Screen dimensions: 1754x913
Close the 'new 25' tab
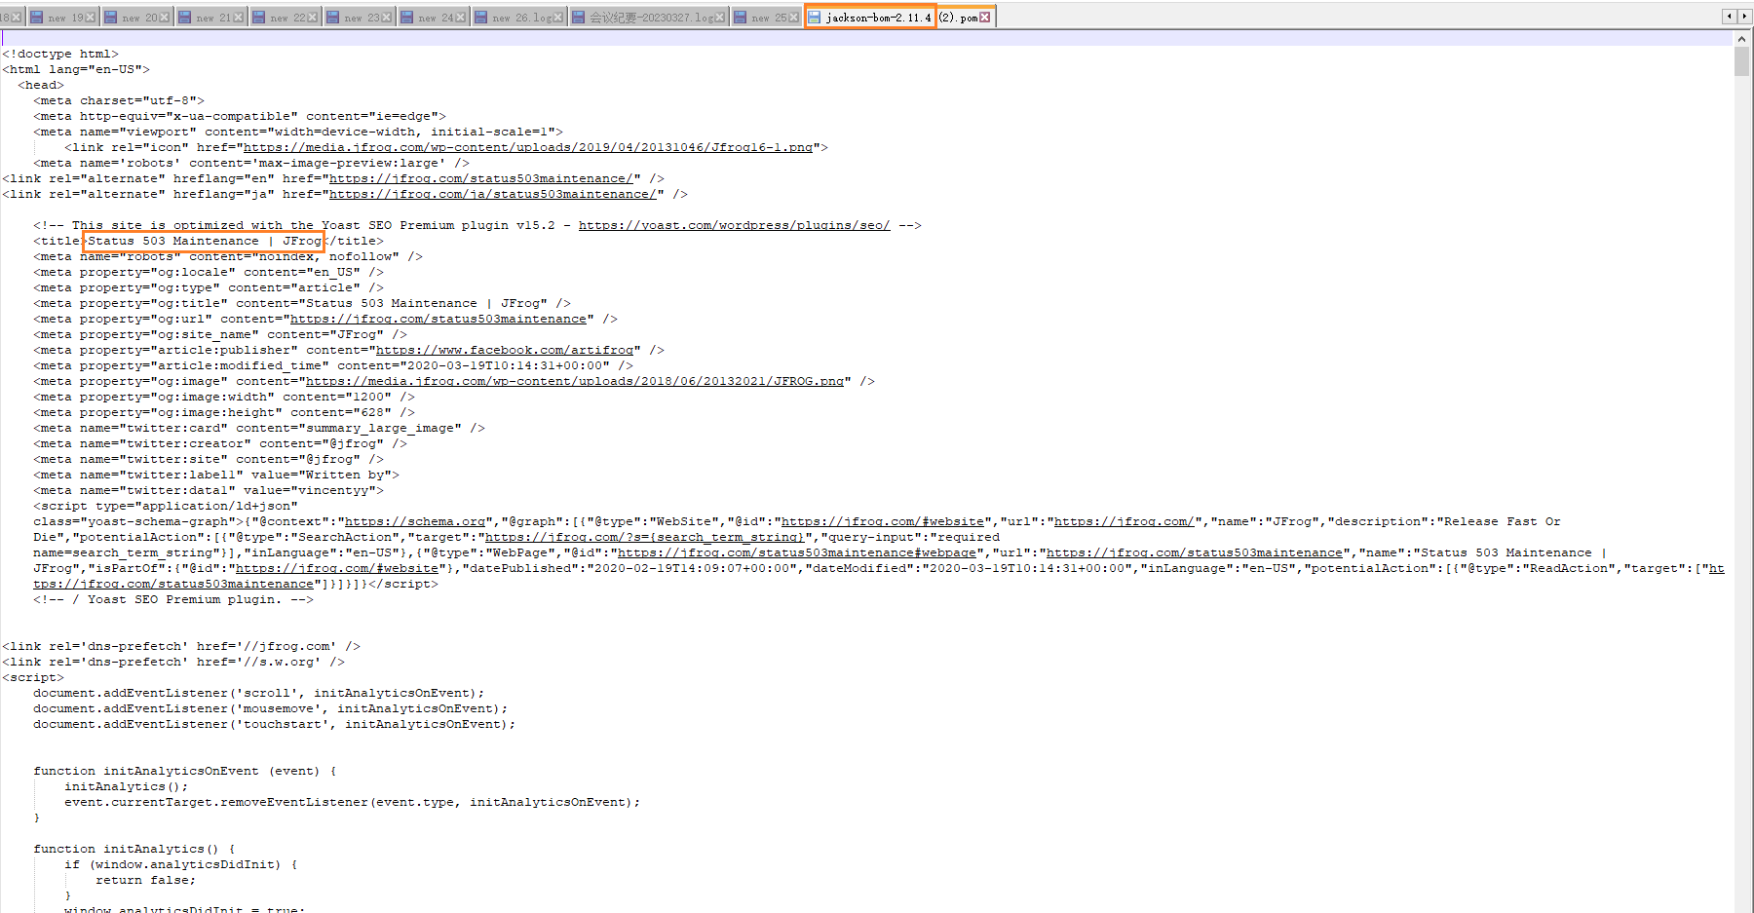[x=793, y=18]
